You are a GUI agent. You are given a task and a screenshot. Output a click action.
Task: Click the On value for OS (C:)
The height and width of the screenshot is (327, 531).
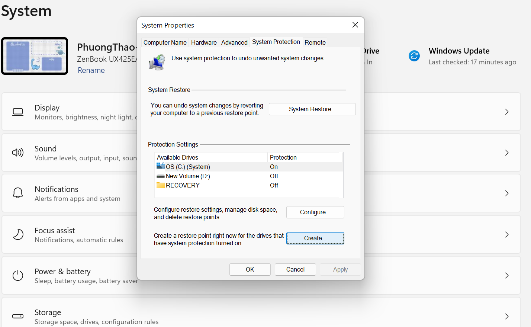(x=274, y=167)
